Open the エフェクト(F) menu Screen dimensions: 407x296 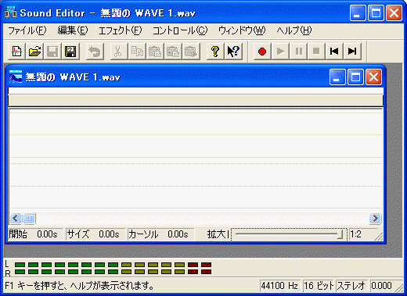[x=120, y=30]
